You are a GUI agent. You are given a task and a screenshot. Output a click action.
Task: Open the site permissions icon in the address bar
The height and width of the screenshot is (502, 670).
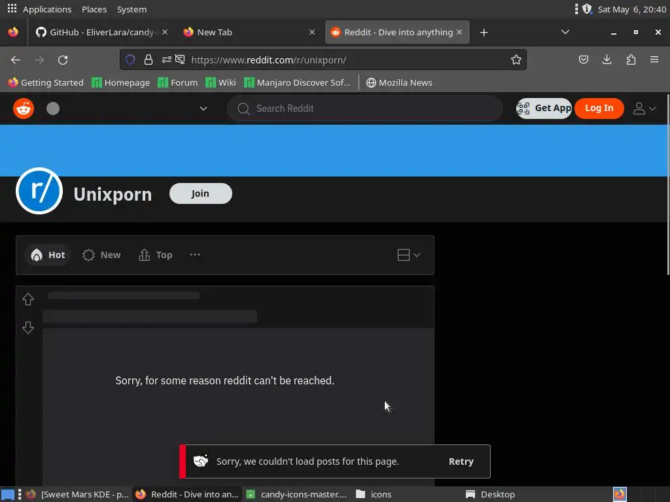pyautogui.click(x=167, y=59)
